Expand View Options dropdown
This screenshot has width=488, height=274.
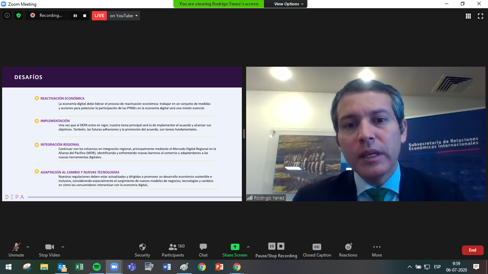point(289,4)
